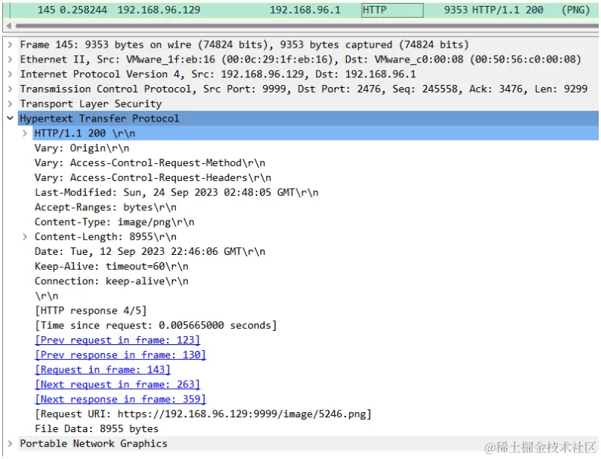Screen dimensions: 601x459
Task: Select the Internet Protocol Version 4 line
Action: point(218,75)
